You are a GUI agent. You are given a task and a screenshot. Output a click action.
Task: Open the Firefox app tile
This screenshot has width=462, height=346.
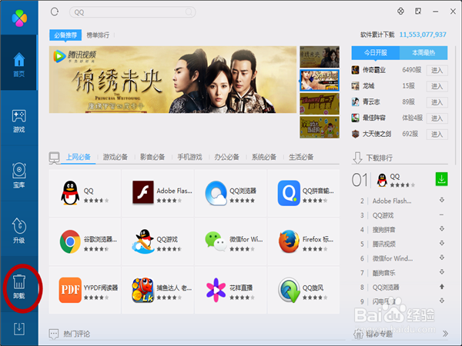coord(303,241)
